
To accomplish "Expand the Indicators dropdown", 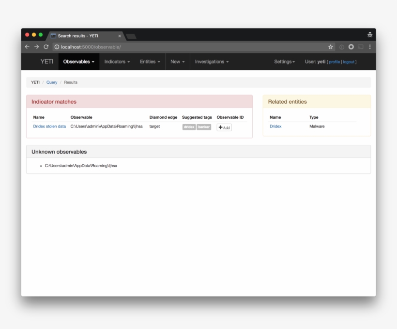I will [x=117, y=62].
